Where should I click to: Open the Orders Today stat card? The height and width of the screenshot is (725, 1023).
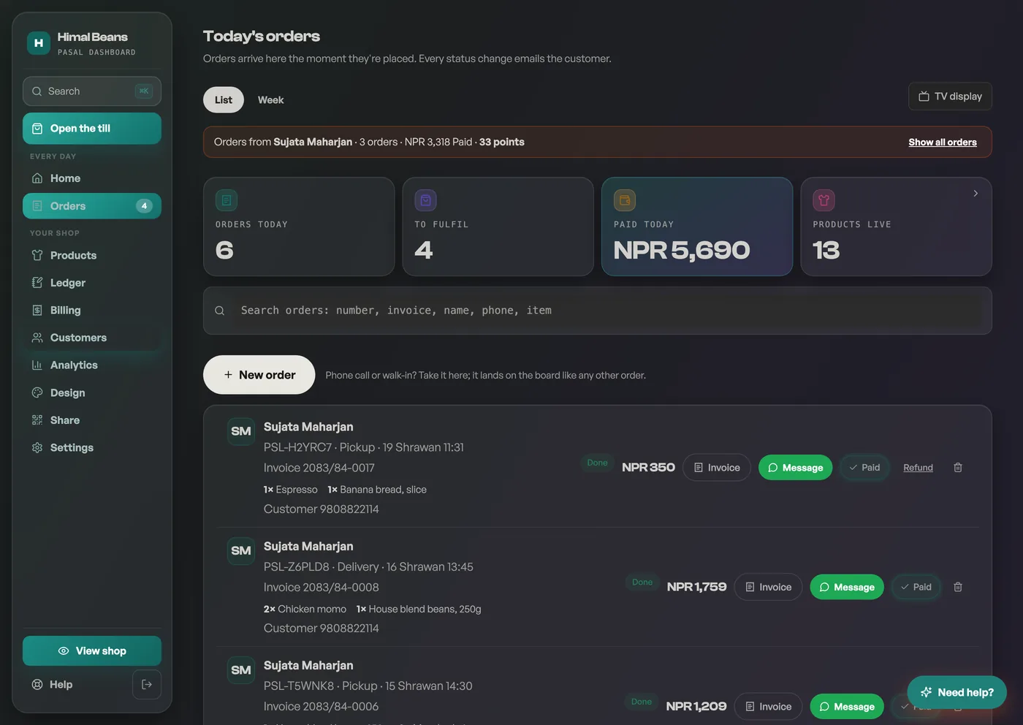click(x=299, y=227)
